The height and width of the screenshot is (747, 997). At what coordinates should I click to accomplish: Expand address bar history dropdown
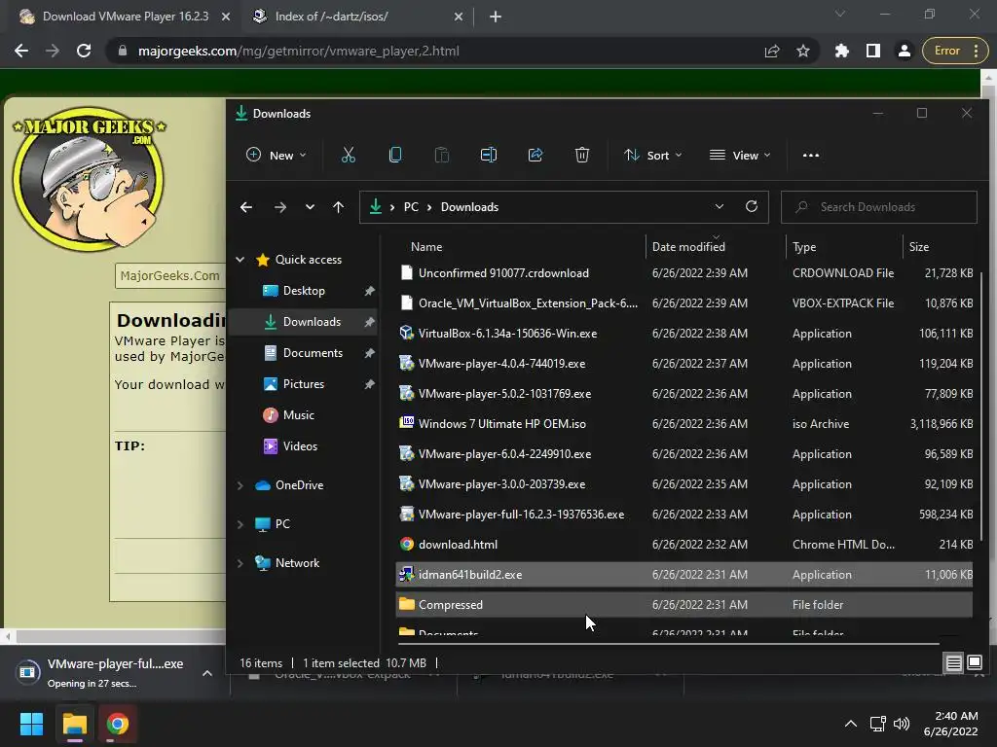coord(720,206)
